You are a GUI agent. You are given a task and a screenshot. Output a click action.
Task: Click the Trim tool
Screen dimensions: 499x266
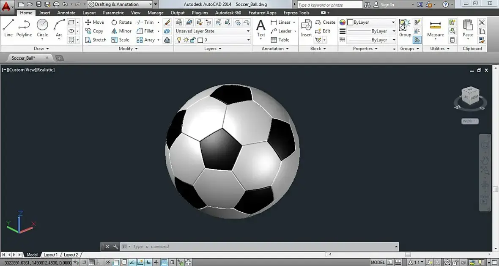(x=145, y=22)
